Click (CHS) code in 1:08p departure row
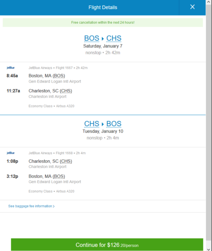This screenshot has width=212, height=251. coord(66,161)
